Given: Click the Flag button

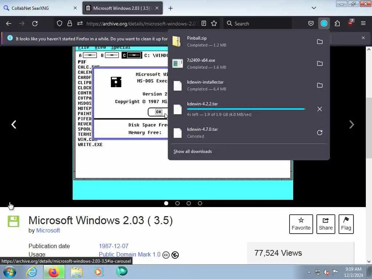Looking at the screenshot, I should (346, 224).
